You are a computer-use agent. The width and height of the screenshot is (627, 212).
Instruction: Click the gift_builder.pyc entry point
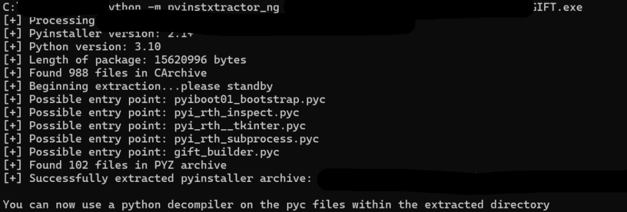[226, 152]
